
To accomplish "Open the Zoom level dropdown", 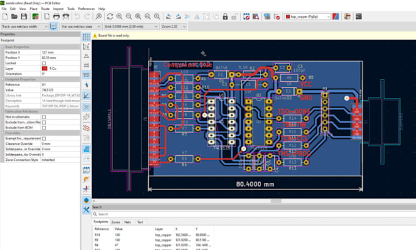I will click(x=174, y=26).
